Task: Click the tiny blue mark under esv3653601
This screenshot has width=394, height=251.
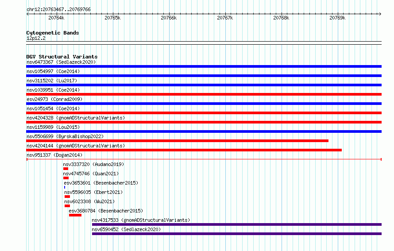Action: (x=65, y=187)
